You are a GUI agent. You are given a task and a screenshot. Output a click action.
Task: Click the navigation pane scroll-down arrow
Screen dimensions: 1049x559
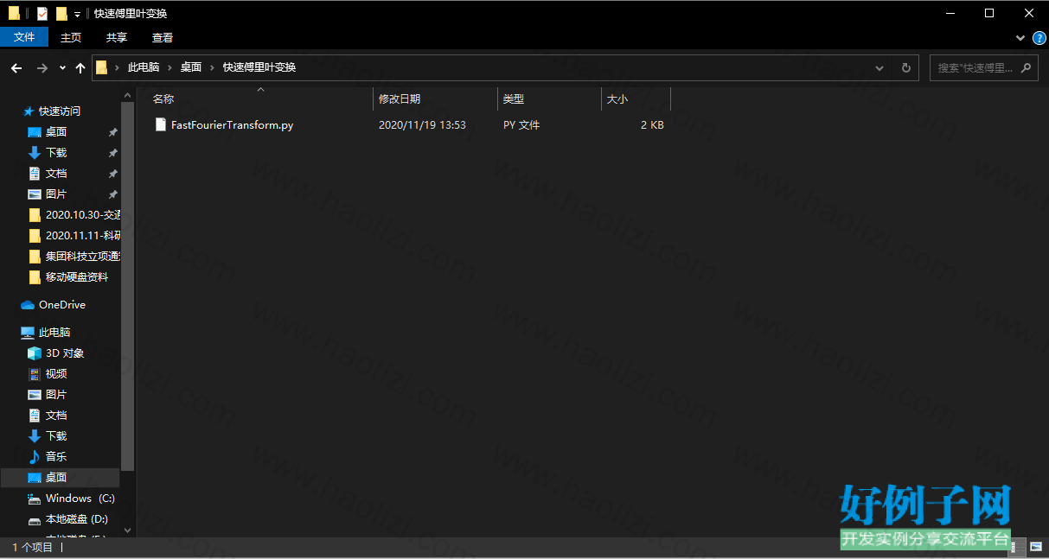coord(129,530)
